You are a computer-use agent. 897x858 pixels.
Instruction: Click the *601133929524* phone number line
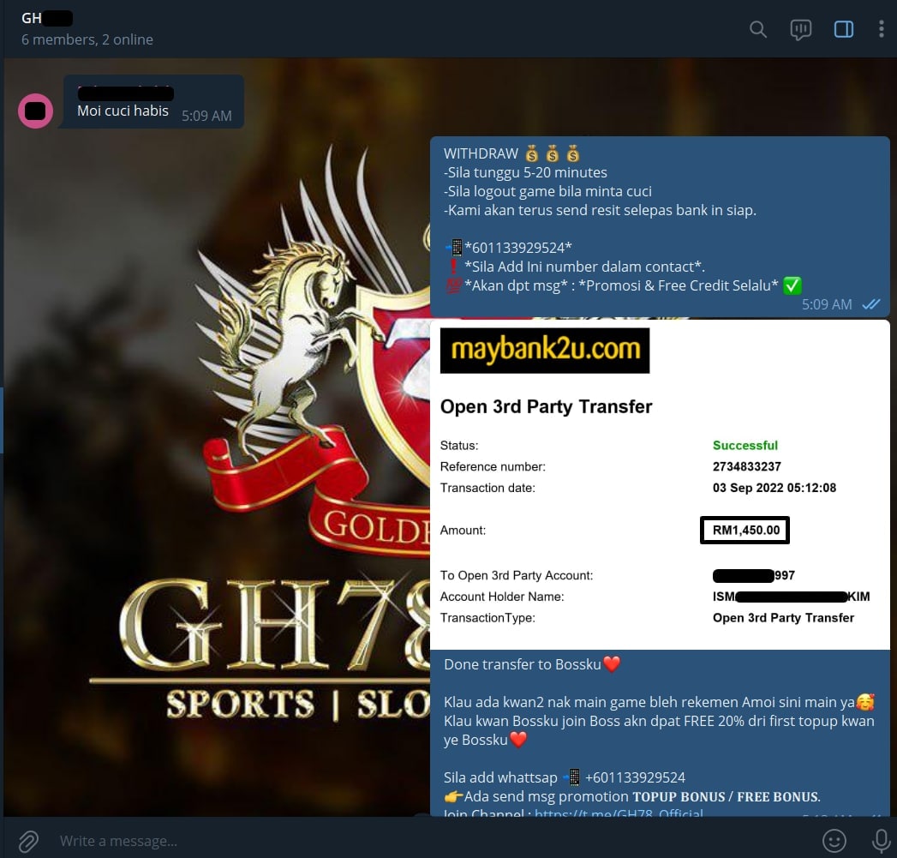tap(518, 248)
